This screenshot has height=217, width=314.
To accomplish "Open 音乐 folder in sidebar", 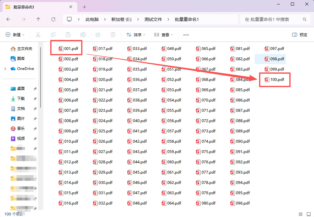I will (17, 128).
